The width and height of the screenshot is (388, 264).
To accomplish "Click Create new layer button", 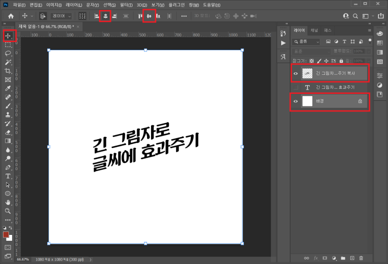I will pyautogui.click(x=352, y=258).
